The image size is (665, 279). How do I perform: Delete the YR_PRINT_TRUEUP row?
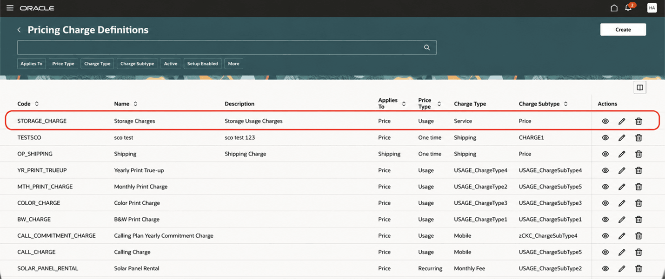[638, 170]
